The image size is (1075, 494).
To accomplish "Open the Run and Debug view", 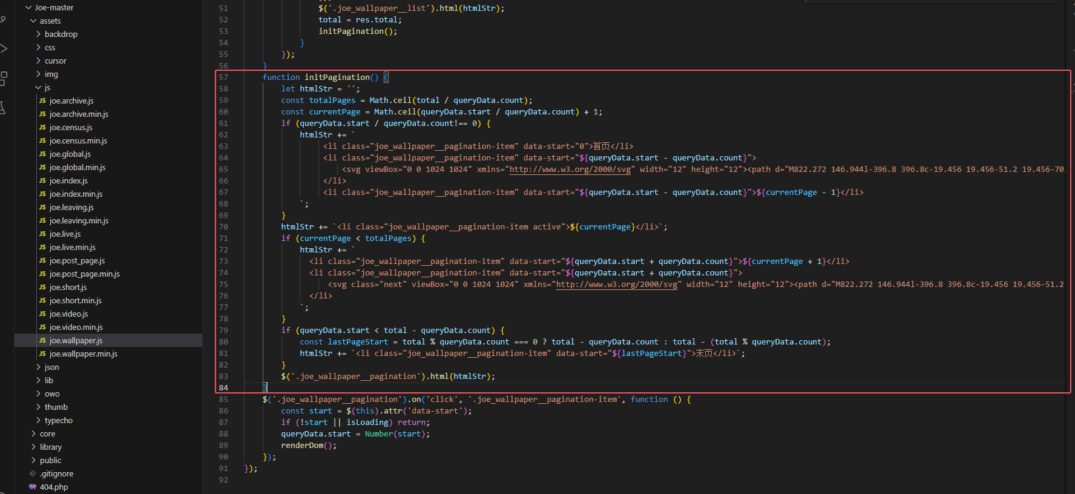I will [x=2, y=48].
